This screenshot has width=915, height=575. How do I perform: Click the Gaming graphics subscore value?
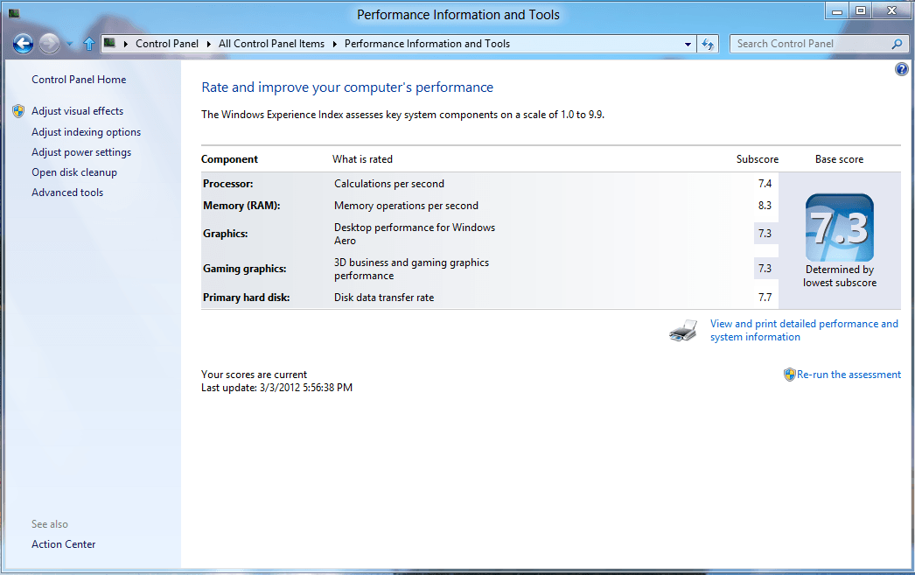coord(765,269)
